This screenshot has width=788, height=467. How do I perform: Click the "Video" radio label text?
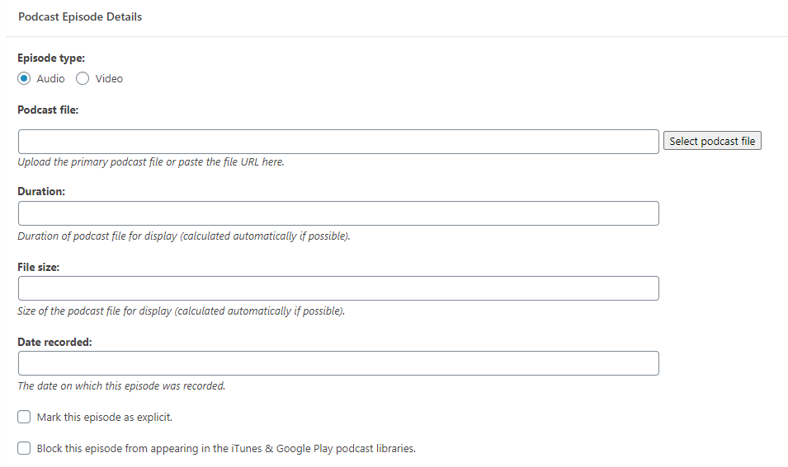point(109,79)
